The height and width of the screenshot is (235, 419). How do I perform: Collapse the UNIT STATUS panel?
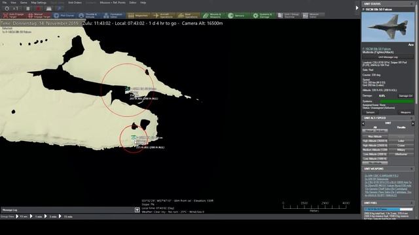[412, 4]
